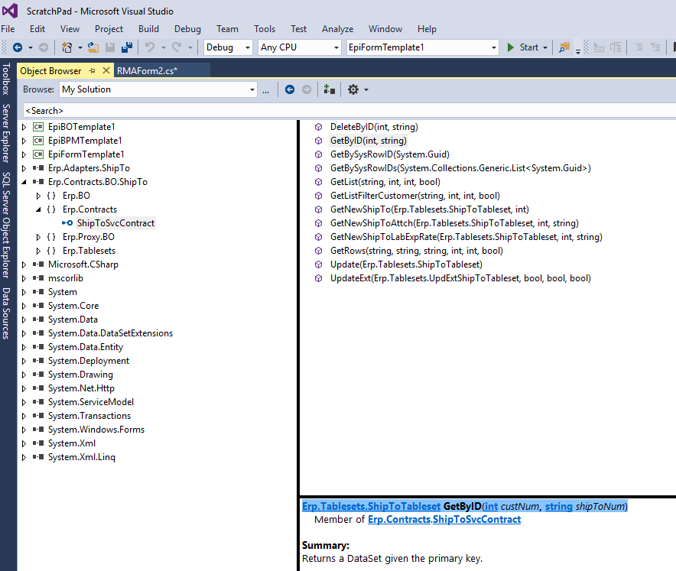Open the Edit menu
Screen dimensions: 676x571
tap(37, 29)
